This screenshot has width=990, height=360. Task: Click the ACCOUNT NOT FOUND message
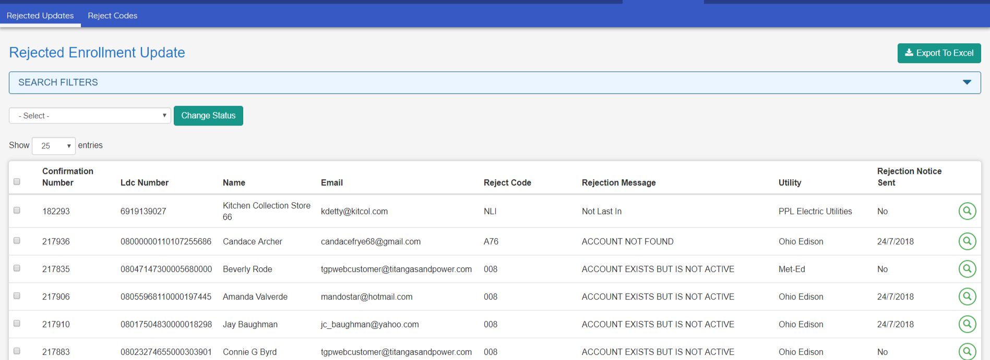click(628, 242)
